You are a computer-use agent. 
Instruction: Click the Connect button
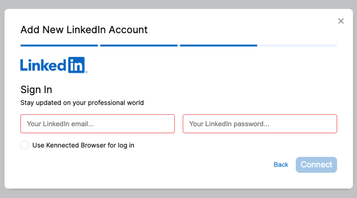[316, 165]
